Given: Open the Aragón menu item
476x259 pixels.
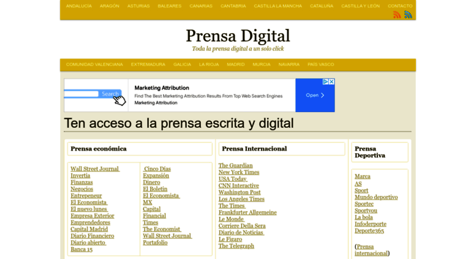Looking at the screenshot, I should 110,6.
